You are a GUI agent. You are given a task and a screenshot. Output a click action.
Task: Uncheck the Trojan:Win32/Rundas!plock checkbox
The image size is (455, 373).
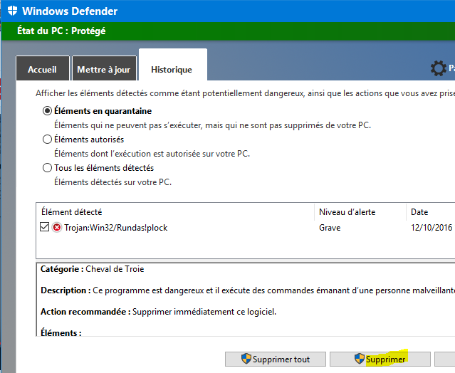point(44,227)
